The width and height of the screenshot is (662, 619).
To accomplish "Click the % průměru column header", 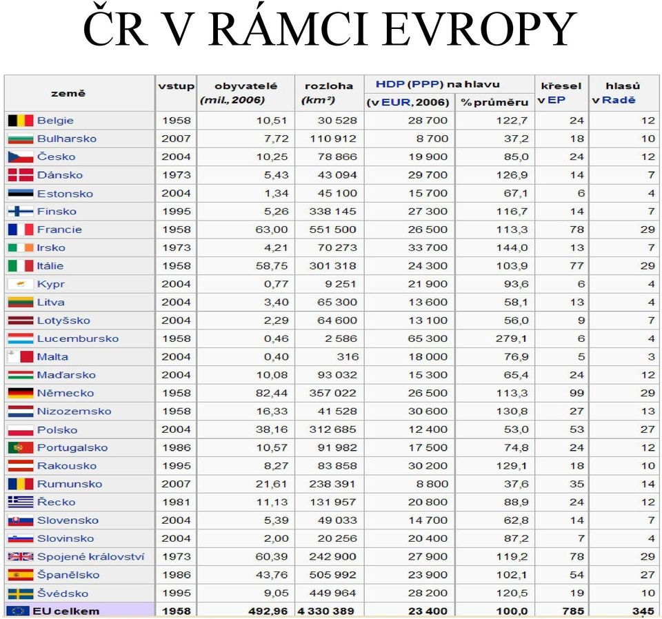I will 495,103.
